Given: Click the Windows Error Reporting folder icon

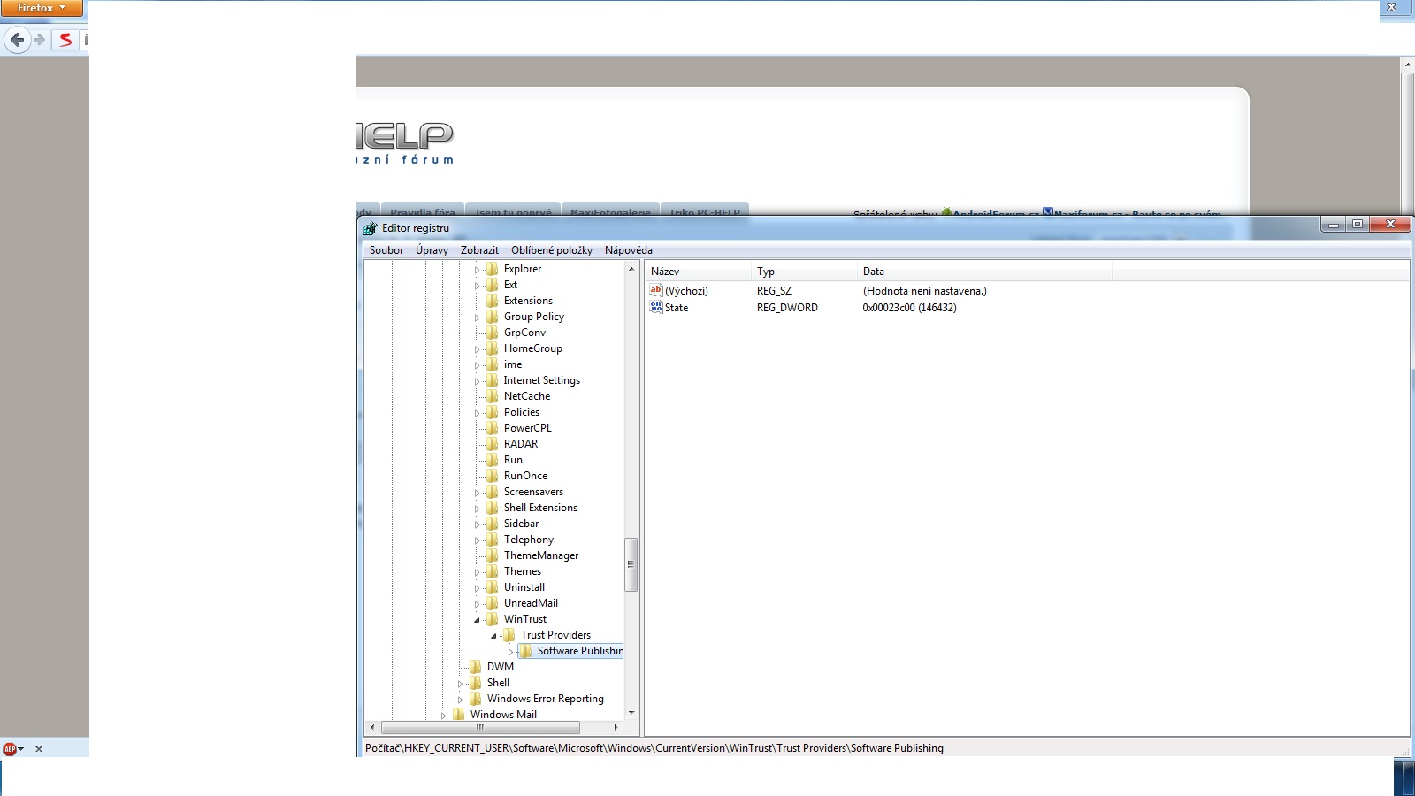Looking at the screenshot, I should click(x=476, y=699).
